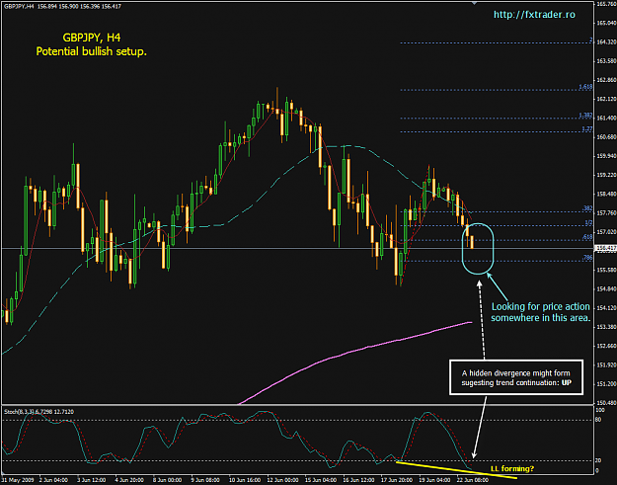Click the stochastic 80 level label
Screen dimensions: 617x485
[x=599, y=420]
